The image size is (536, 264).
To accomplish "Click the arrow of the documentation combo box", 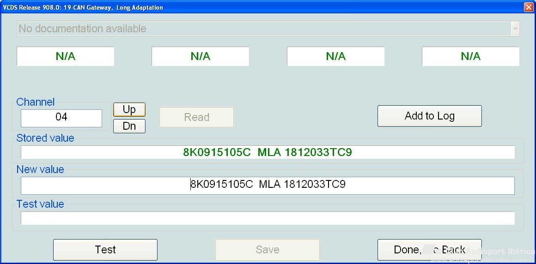I will pyautogui.click(x=515, y=29).
